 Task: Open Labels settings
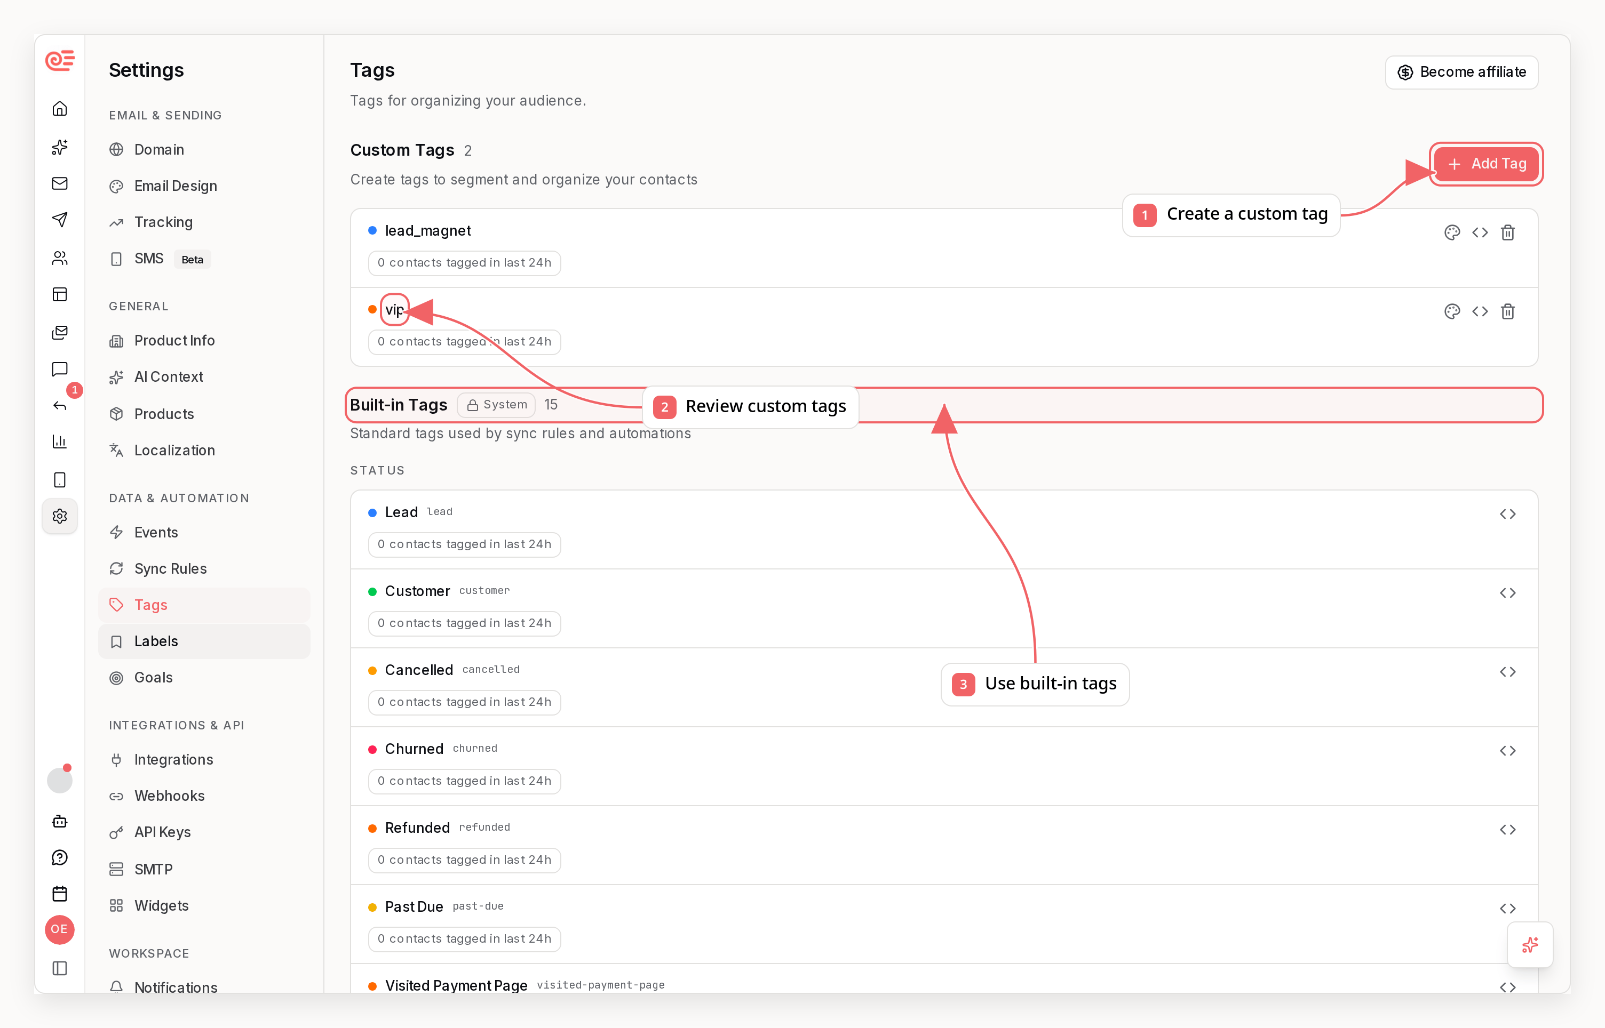pyautogui.click(x=204, y=641)
